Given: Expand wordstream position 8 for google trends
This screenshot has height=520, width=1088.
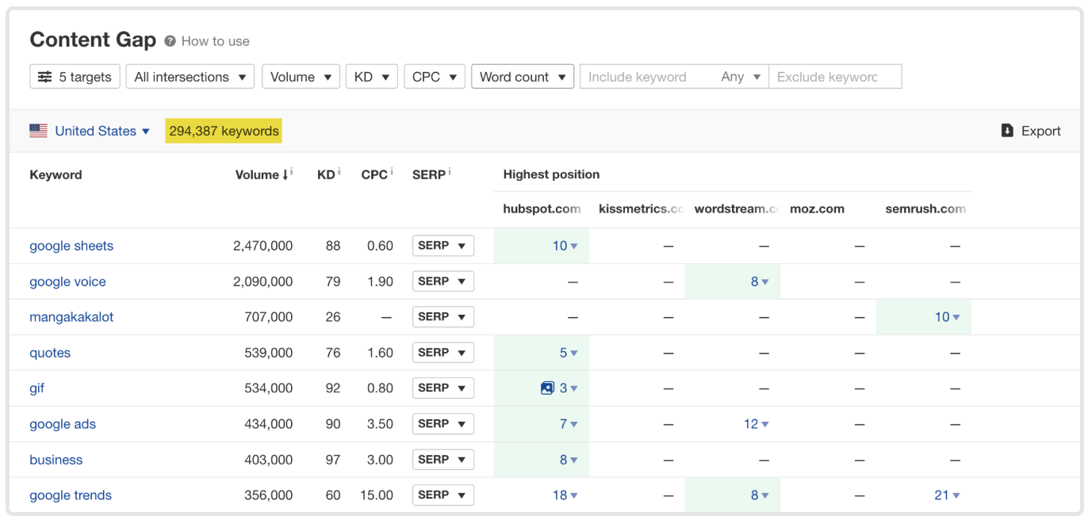Looking at the screenshot, I should pos(760,495).
